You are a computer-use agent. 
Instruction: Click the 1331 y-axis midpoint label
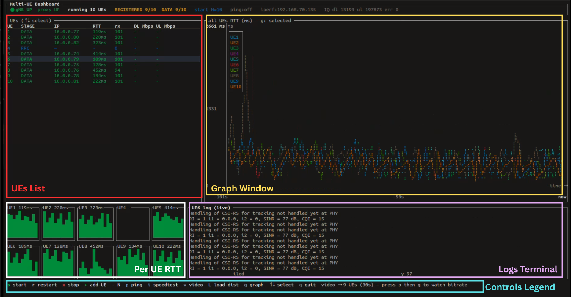(x=211, y=109)
